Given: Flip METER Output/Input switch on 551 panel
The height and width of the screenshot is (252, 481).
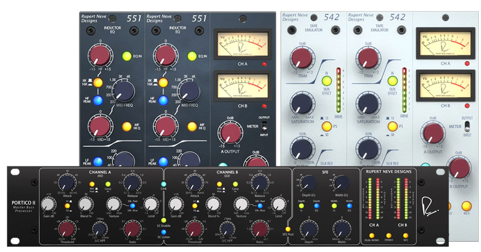Looking at the screenshot, I should (264, 127).
